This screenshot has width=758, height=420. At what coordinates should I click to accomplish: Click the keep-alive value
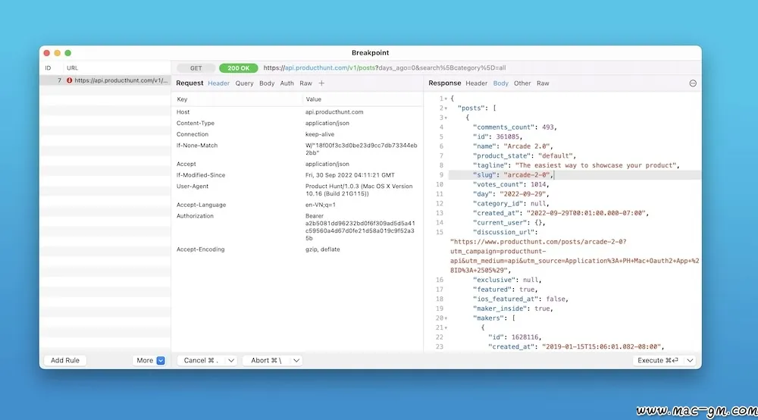point(320,134)
